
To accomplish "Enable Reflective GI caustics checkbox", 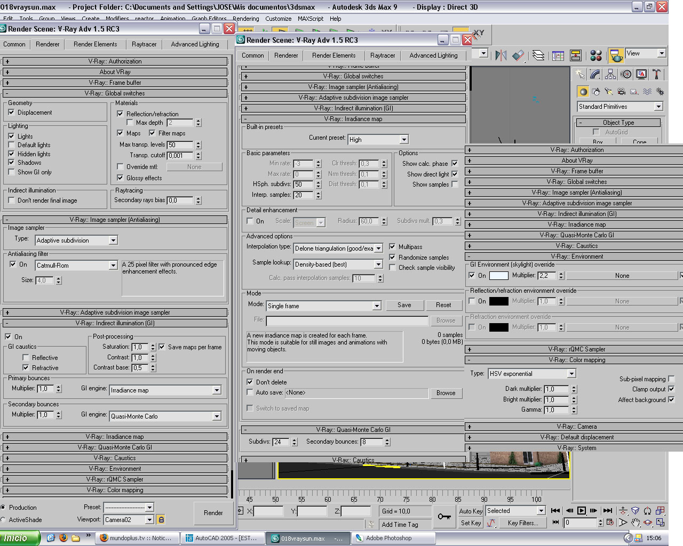I will (x=26, y=357).
